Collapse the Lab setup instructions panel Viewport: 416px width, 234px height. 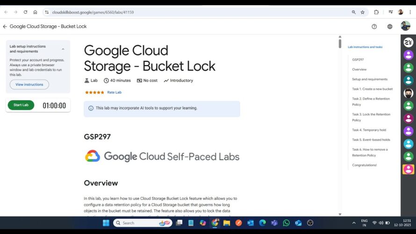tap(63, 49)
